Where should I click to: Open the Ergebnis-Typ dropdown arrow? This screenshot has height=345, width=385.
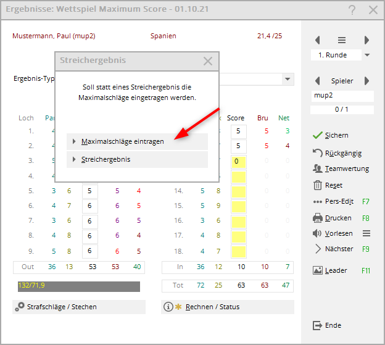click(288, 80)
